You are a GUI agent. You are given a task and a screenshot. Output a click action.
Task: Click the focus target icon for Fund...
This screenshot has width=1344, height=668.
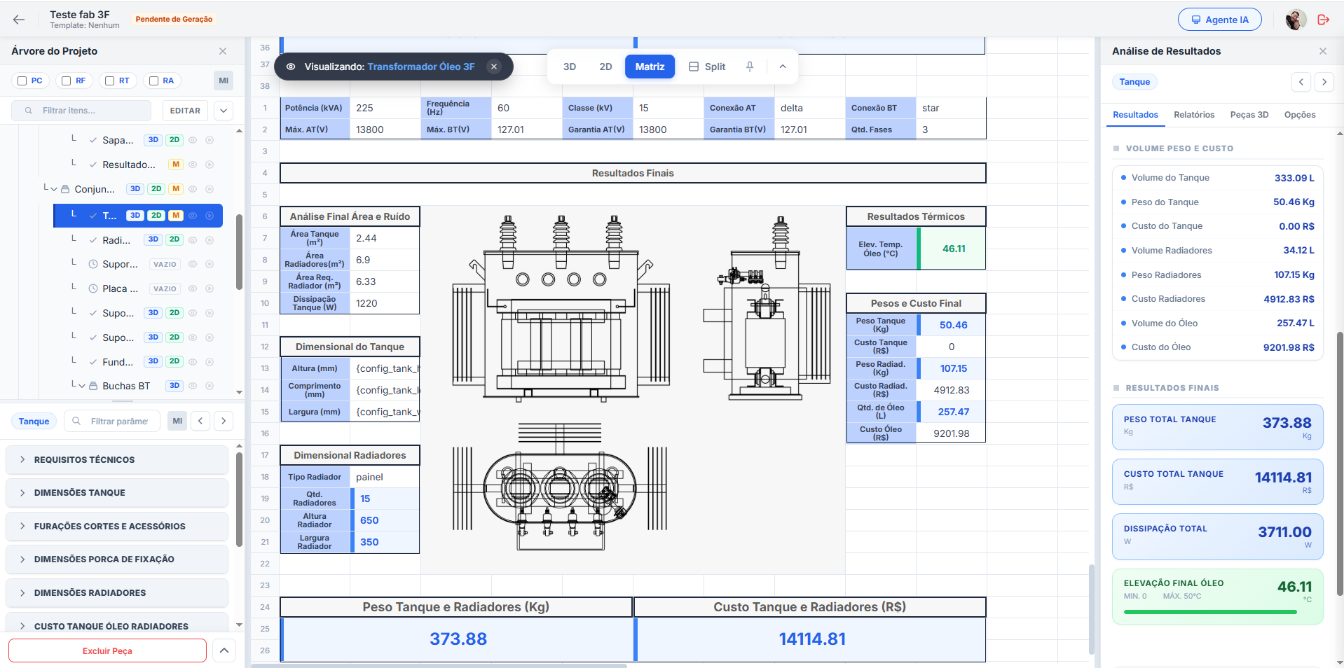[210, 362]
